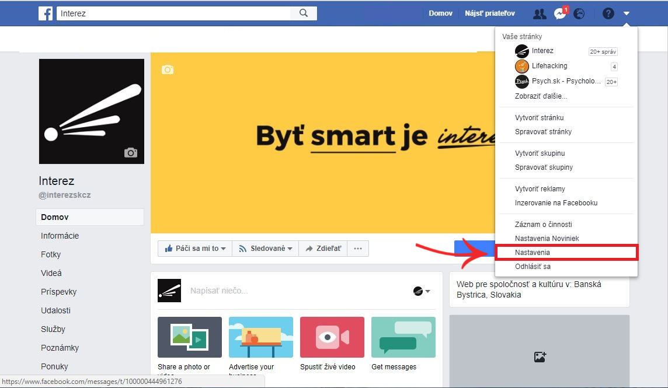Click the add photo icon placeholder
Screen dimensions: 668x388
[540, 357]
